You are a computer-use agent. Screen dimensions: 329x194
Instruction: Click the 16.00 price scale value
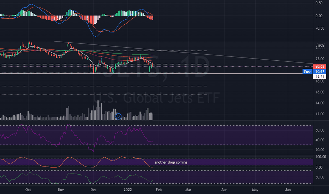[x=320, y=92]
